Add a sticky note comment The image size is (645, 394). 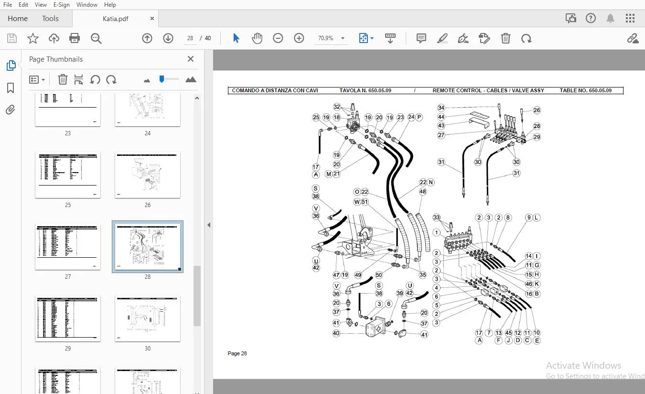[421, 38]
